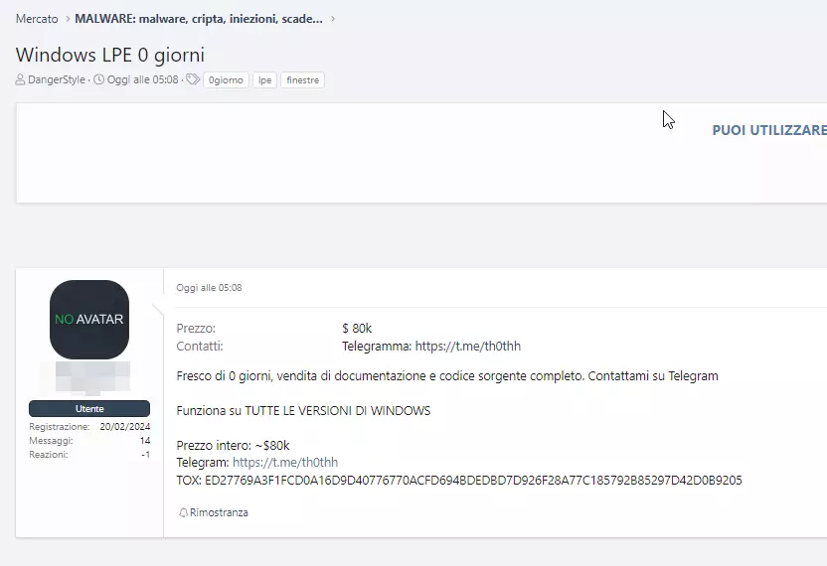827x566 pixels.
Task: Click the thread date Oggi alle 05:08 in the header
Action: click(143, 79)
